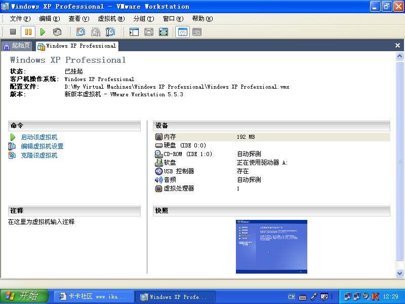Open the 帮助(H) menu

coord(202,19)
